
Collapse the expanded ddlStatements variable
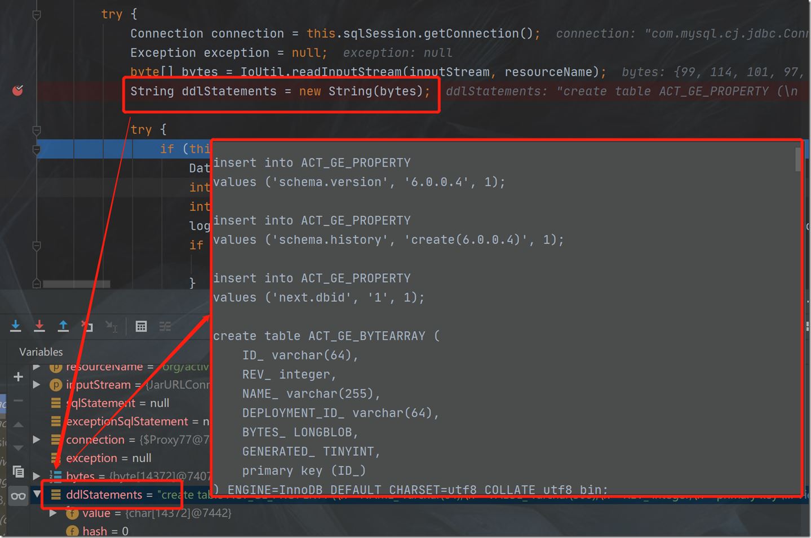(x=37, y=495)
